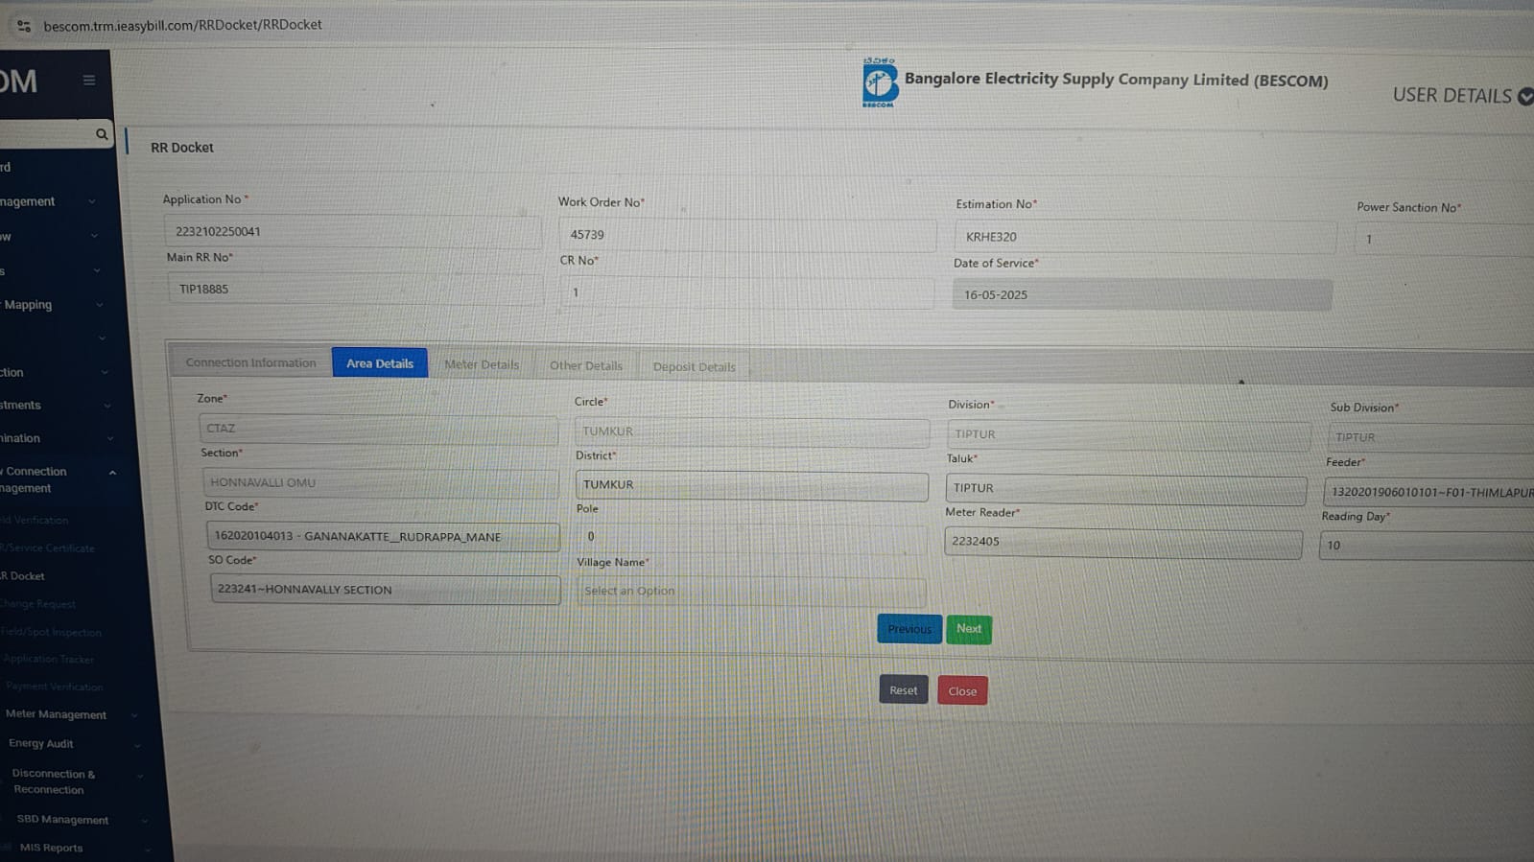Click the Estimation No field

(1145, 237)
